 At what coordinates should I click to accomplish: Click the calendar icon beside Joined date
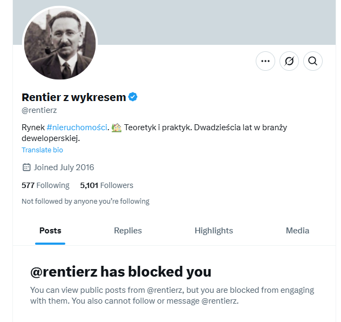(x=26, y=167)
